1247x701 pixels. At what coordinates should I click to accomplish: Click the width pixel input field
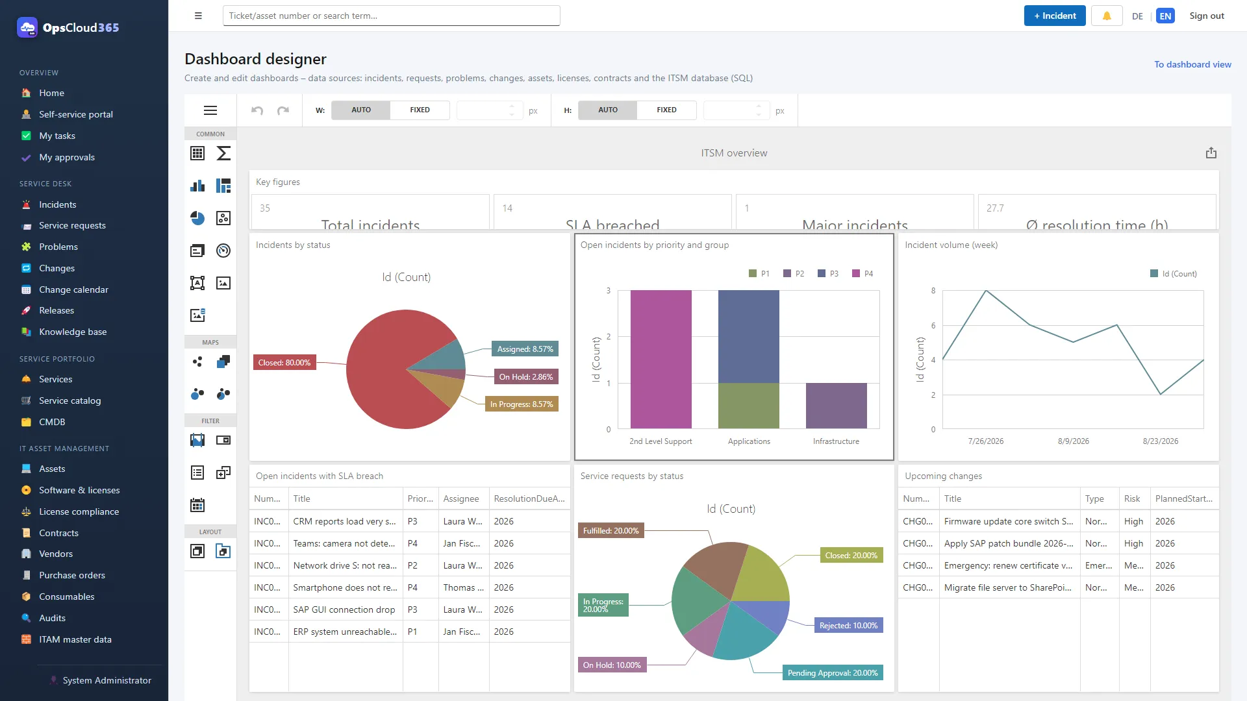point(482,111)
